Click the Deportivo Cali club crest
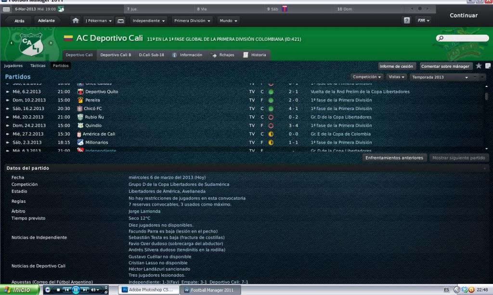Image resolution: width=493 pixels, height=295 pixels. coord(31,44)
